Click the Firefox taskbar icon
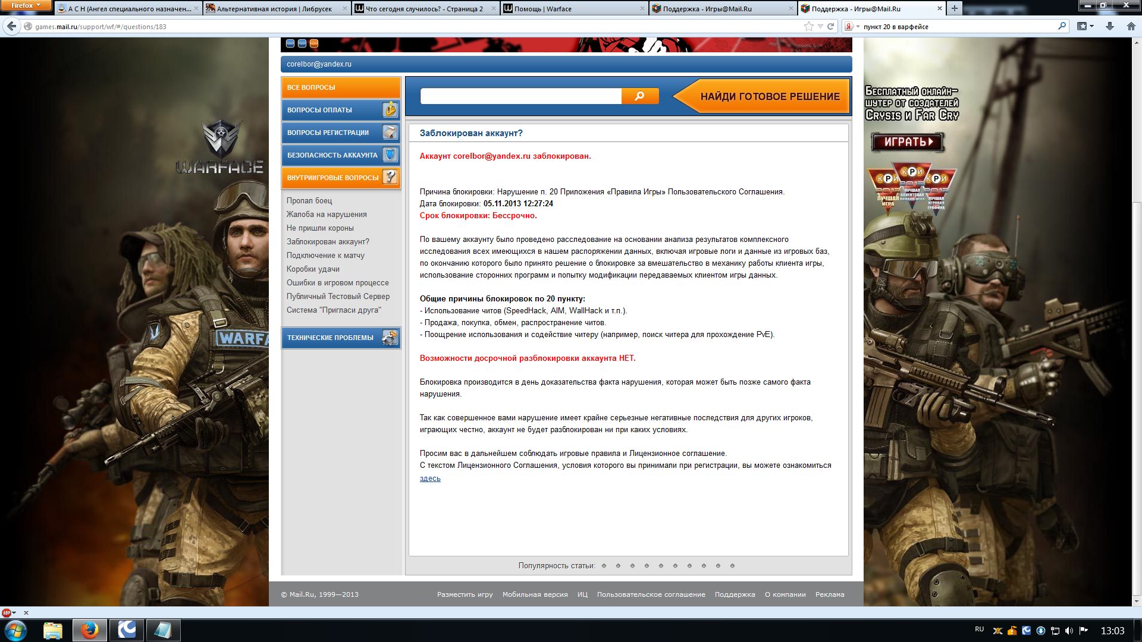This screenshot has width=1142, height=642. coord(90,630)
